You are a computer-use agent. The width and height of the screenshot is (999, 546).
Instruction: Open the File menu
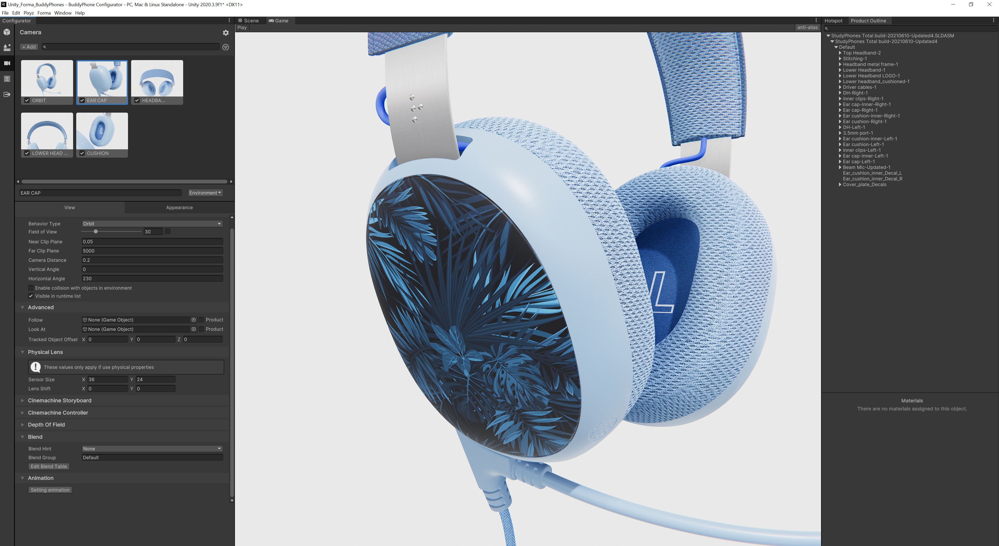[x=5, y=13]
